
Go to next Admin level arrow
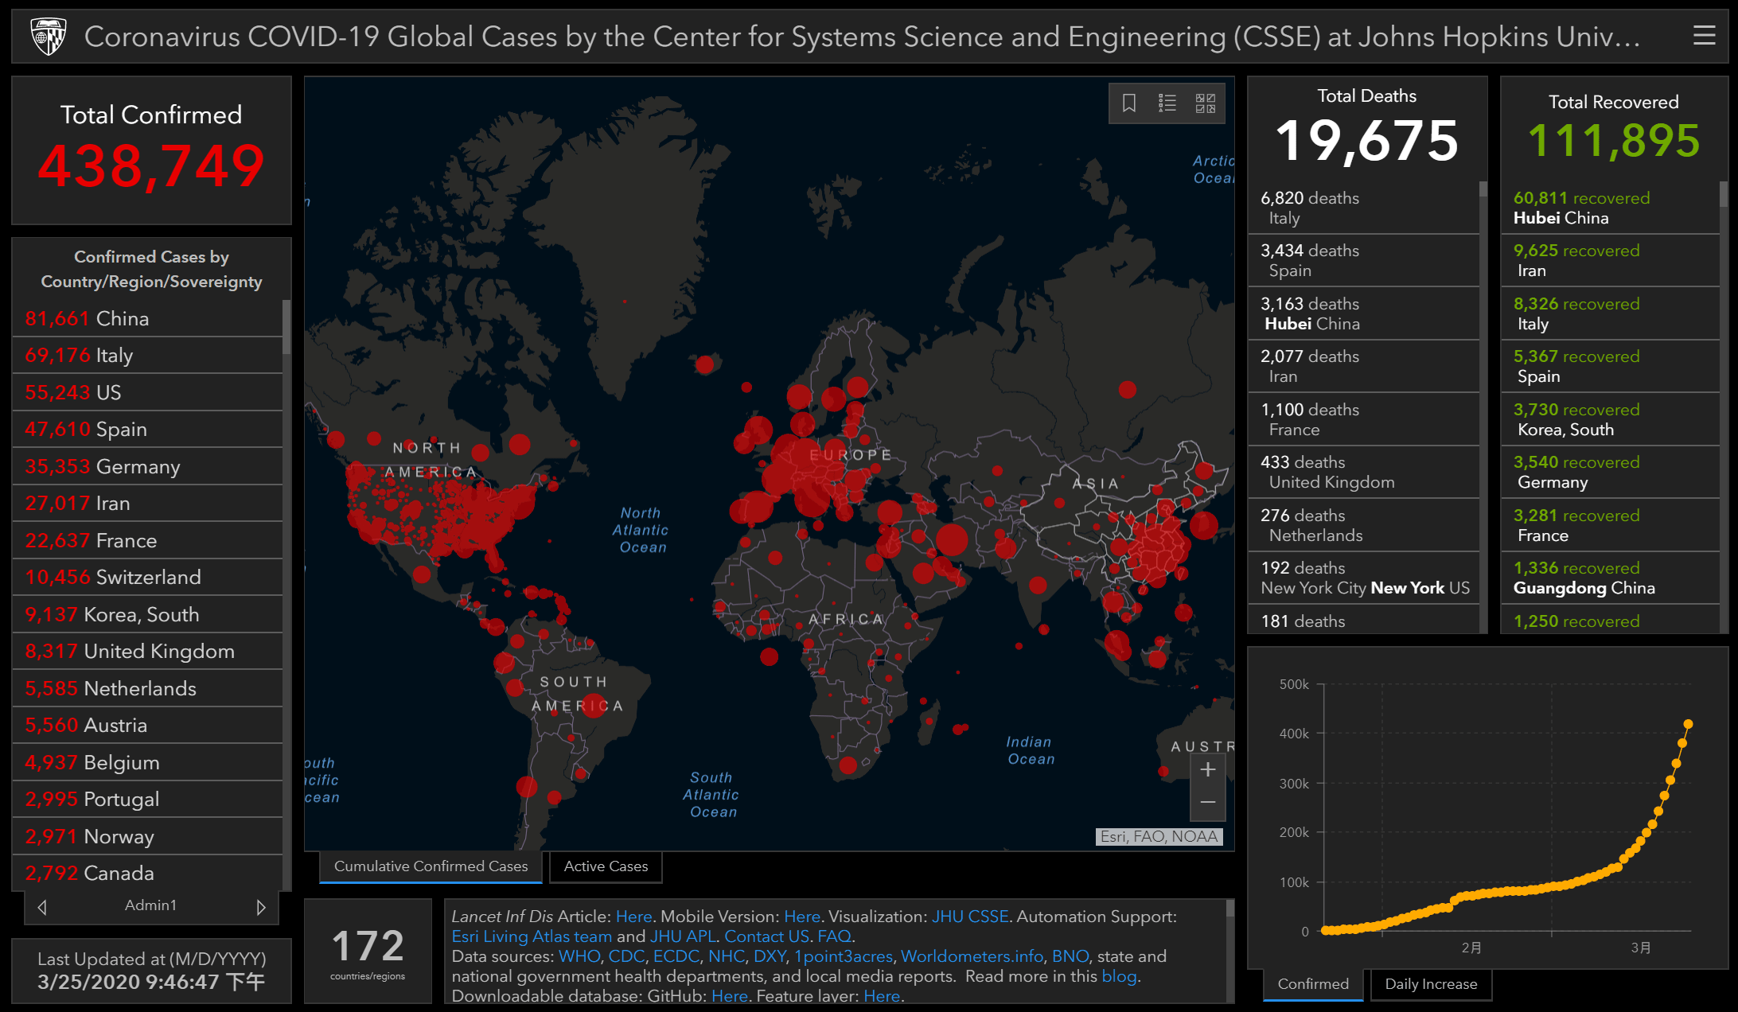pos(260,907)
